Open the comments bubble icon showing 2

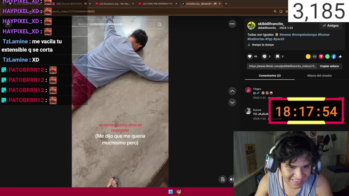pos(264,56)
